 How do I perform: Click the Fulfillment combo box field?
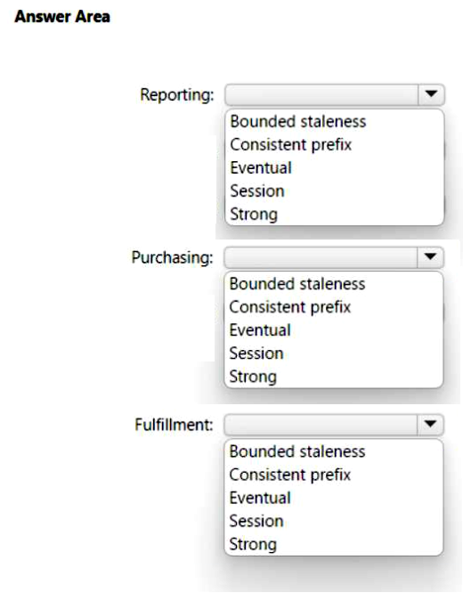tap(334, 425)
